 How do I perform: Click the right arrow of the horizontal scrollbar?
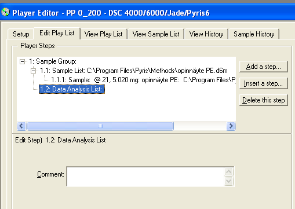[231, 126]
